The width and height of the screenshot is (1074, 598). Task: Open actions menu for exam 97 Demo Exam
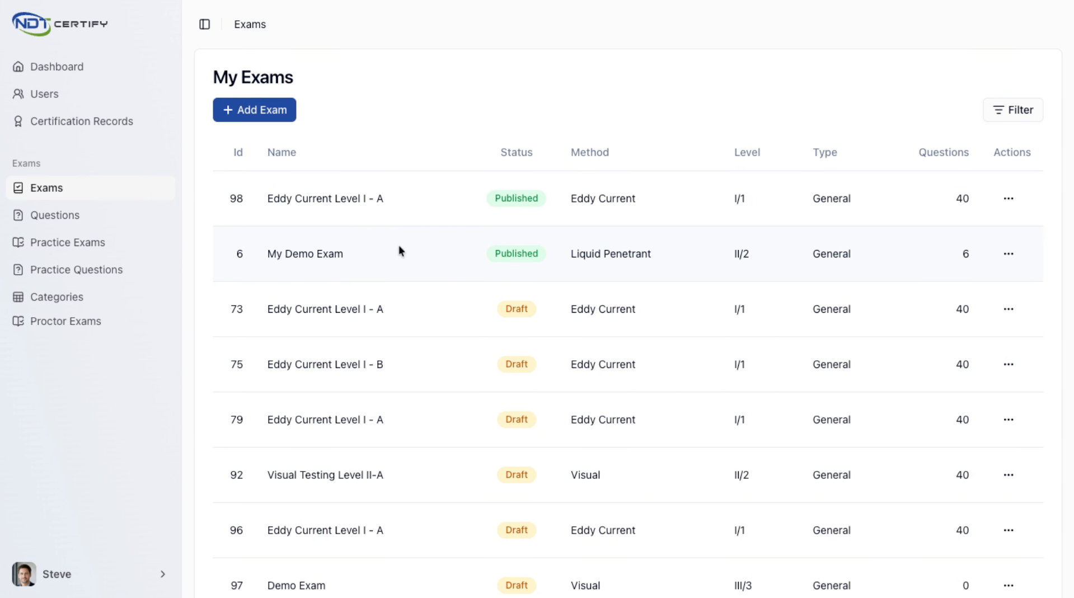[1008, 586]
